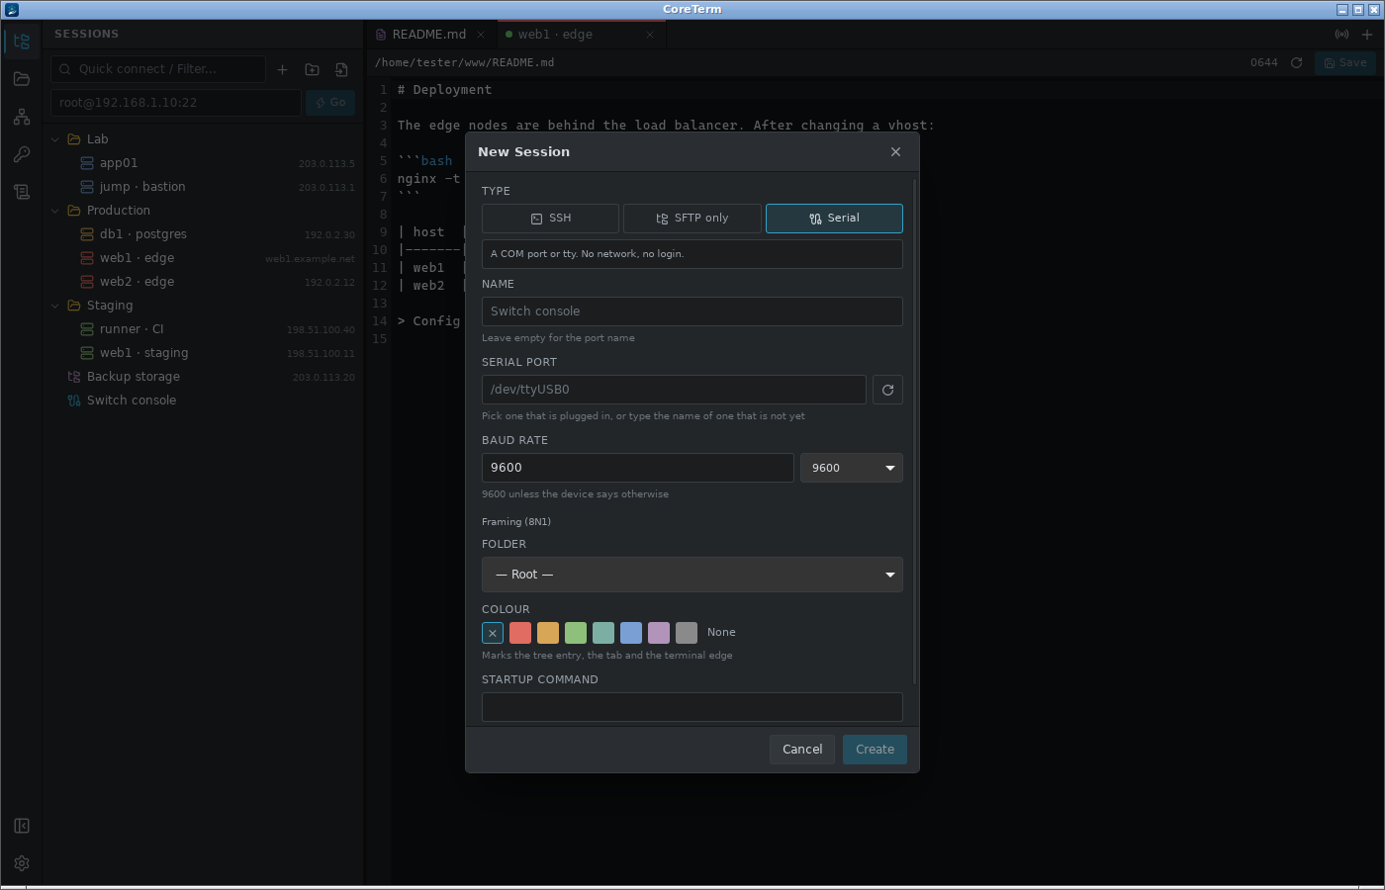This screenshot has height=890, width=1385.
Task: Switch to the README.md tab
Action: coord(430,35)
